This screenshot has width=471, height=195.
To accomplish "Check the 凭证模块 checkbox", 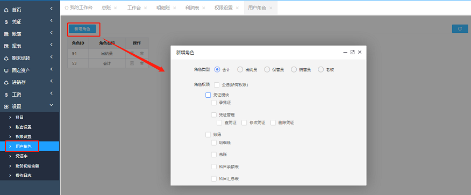I will tap(208, 95).
